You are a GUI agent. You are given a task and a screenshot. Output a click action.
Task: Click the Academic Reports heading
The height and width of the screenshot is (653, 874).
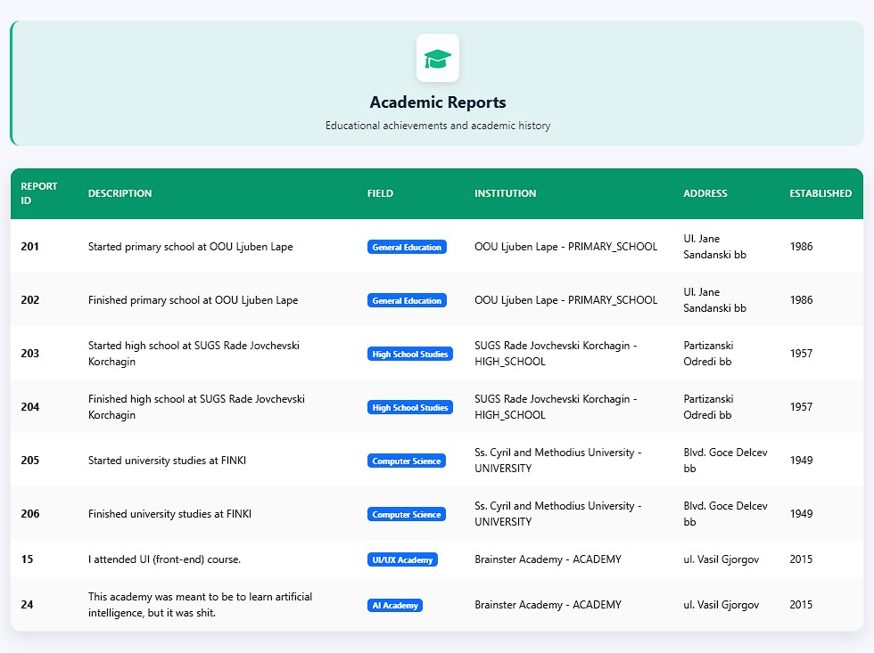(438, 102)
